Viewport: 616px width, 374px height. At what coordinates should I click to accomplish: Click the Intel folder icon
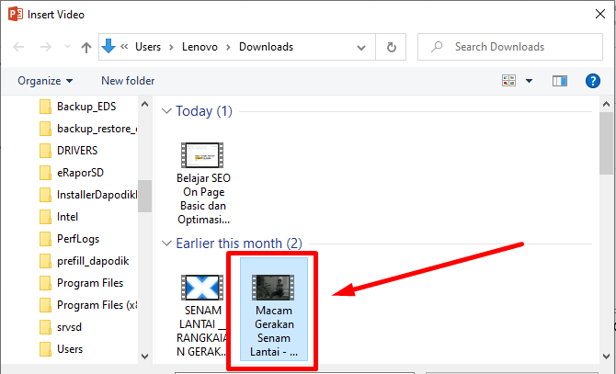coord(45,217)
